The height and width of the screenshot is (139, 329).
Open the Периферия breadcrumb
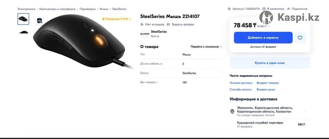(88, 9)
